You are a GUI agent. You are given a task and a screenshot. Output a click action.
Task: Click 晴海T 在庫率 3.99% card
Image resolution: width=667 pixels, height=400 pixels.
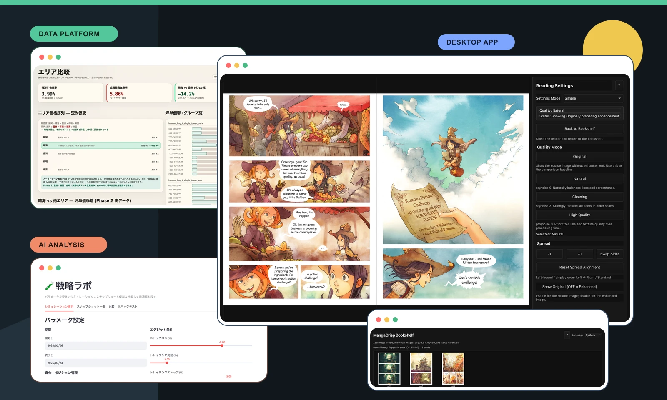tap(71, 92)
